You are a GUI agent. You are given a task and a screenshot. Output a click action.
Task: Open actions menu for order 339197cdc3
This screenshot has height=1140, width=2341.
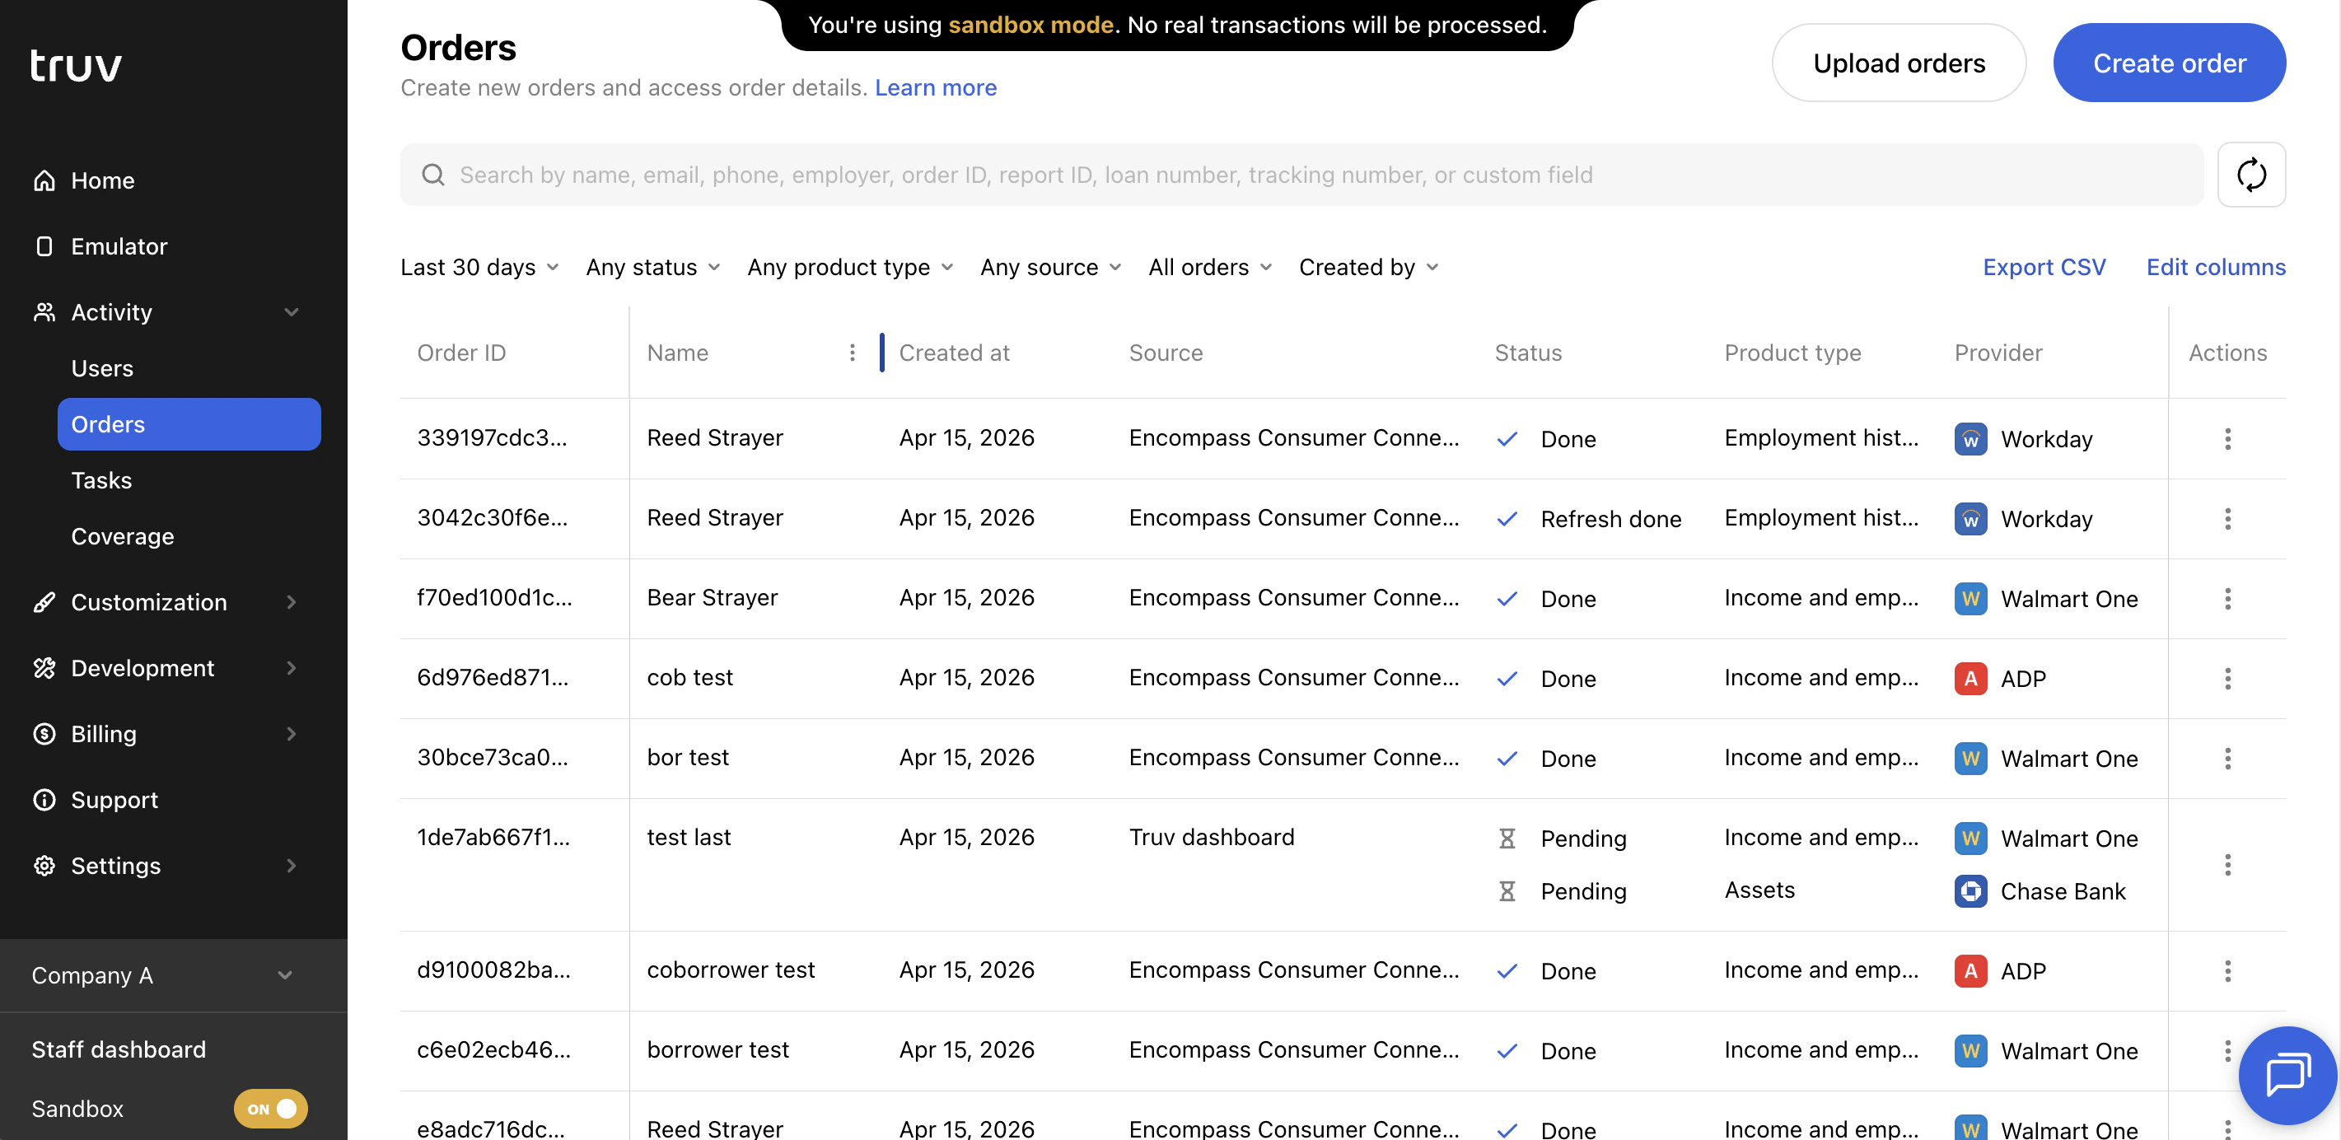(x=2227, y=439)
